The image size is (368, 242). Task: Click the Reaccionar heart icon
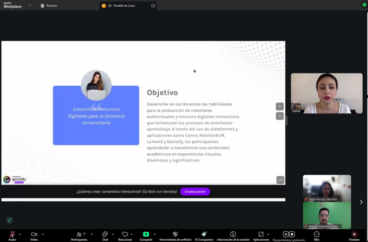[125, 235]
